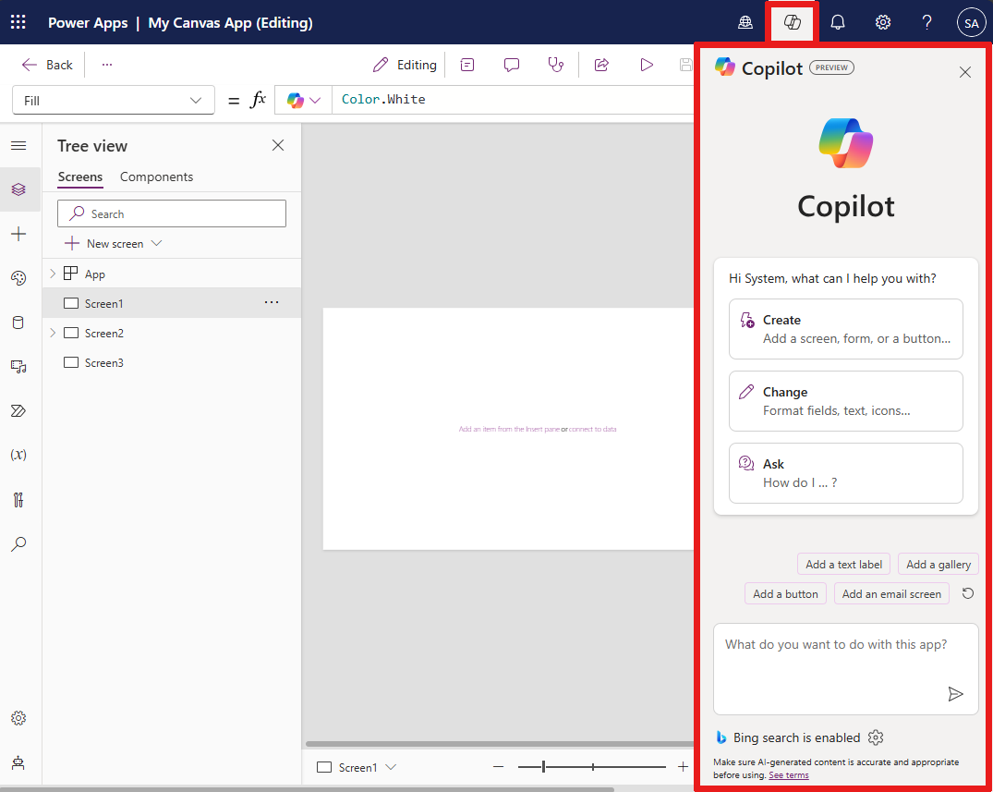Viewport: 993px width, 792px height.
Task: Open the Data pane
Action: [x=20, y=323]
